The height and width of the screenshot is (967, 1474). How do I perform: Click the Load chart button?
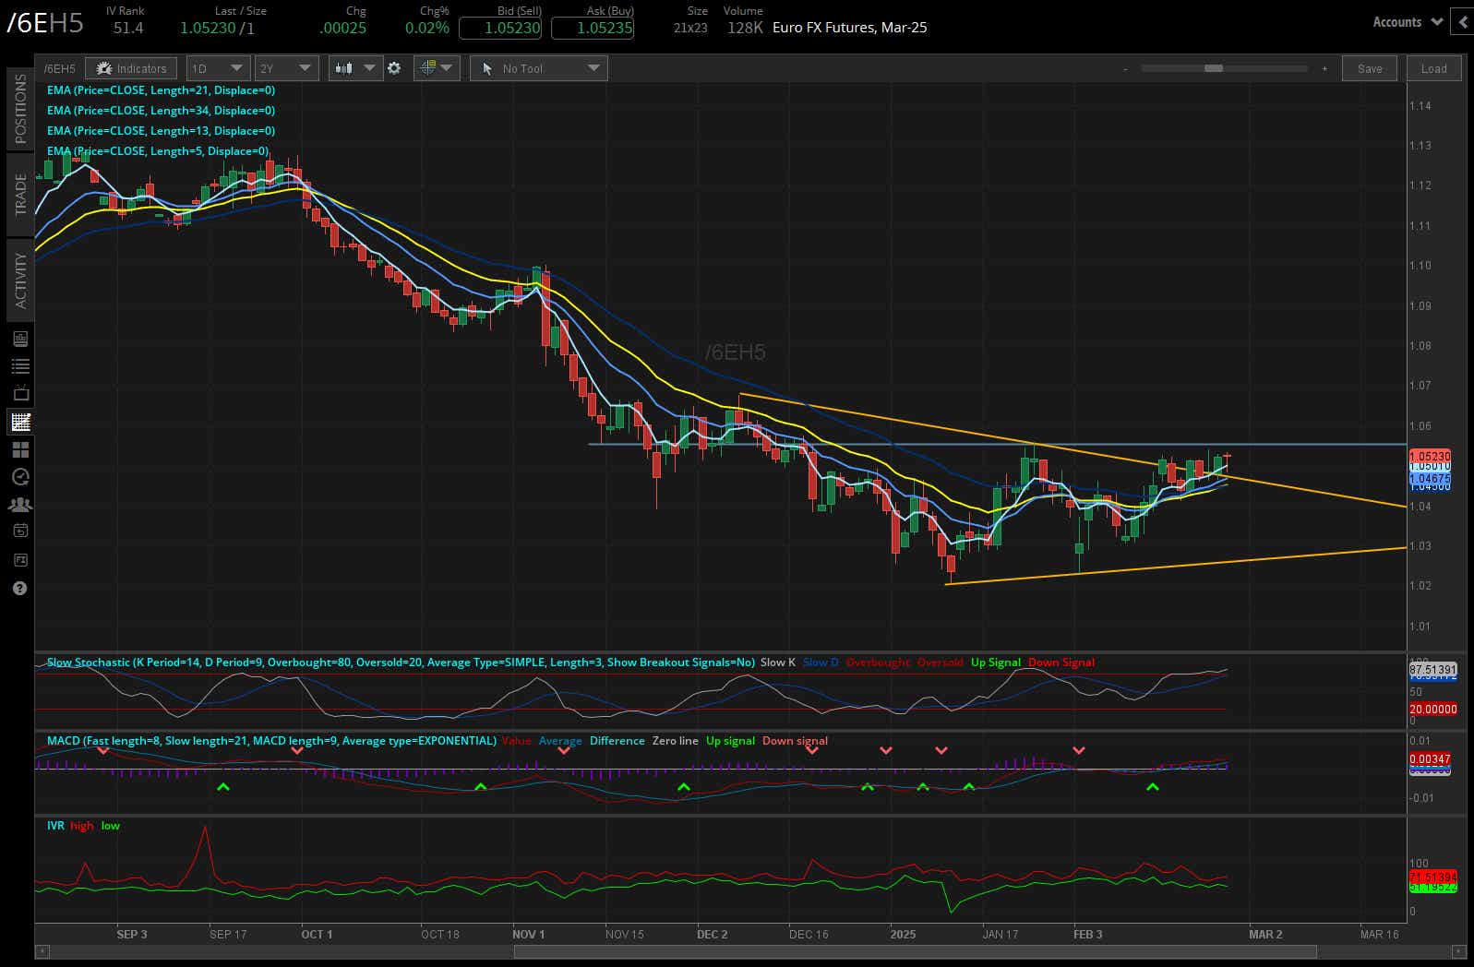tap(1433, 68)
